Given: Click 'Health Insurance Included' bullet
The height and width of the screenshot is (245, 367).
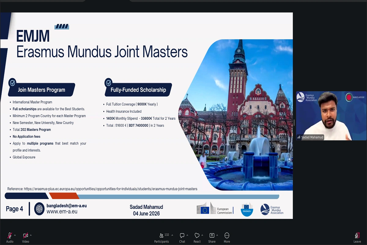Looking at the screenshot, I should point(124,111).
